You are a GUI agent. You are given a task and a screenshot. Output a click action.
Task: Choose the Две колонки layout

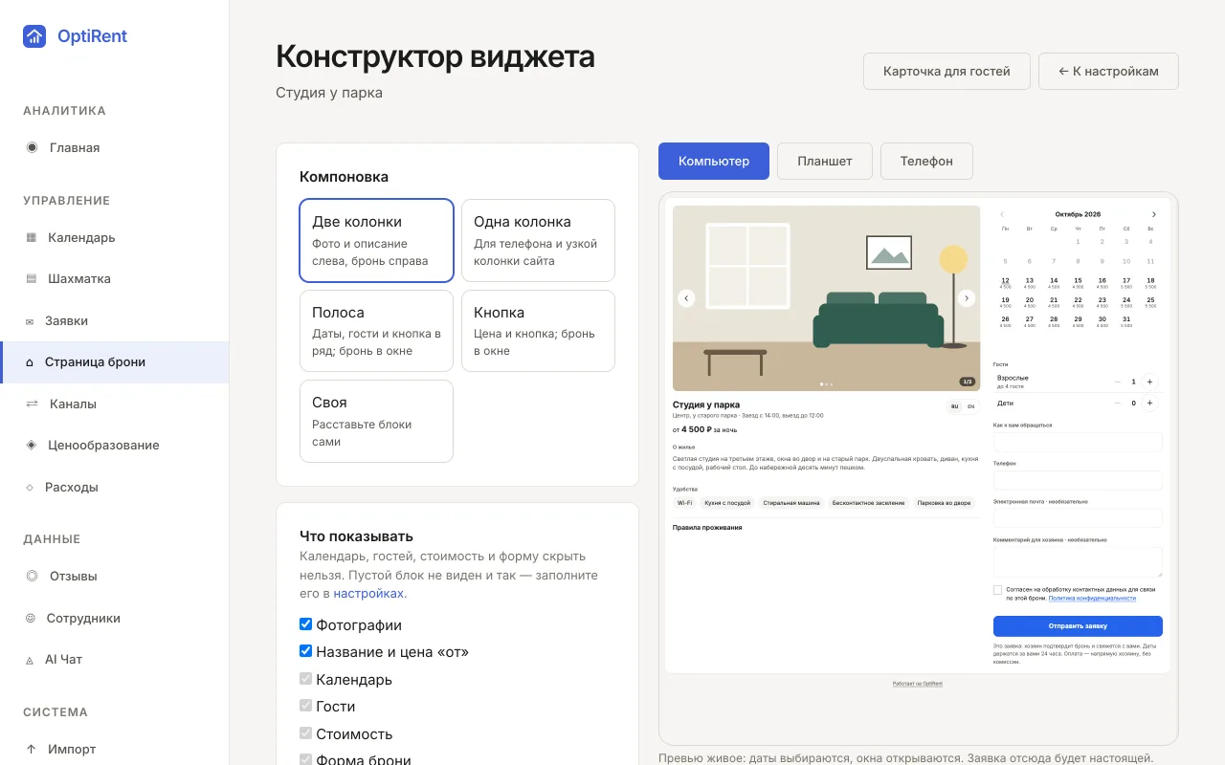376,240
